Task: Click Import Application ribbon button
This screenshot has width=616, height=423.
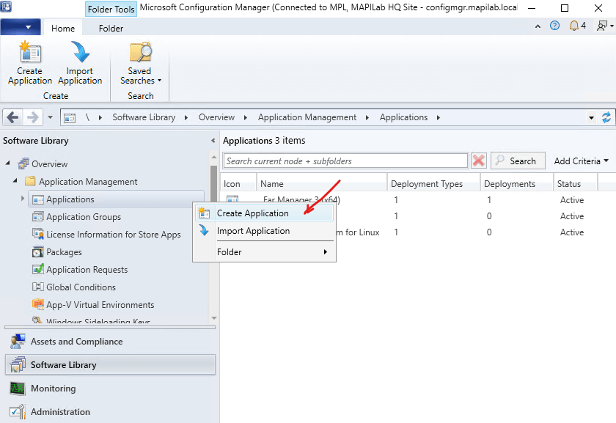Action: click(80, 63)
